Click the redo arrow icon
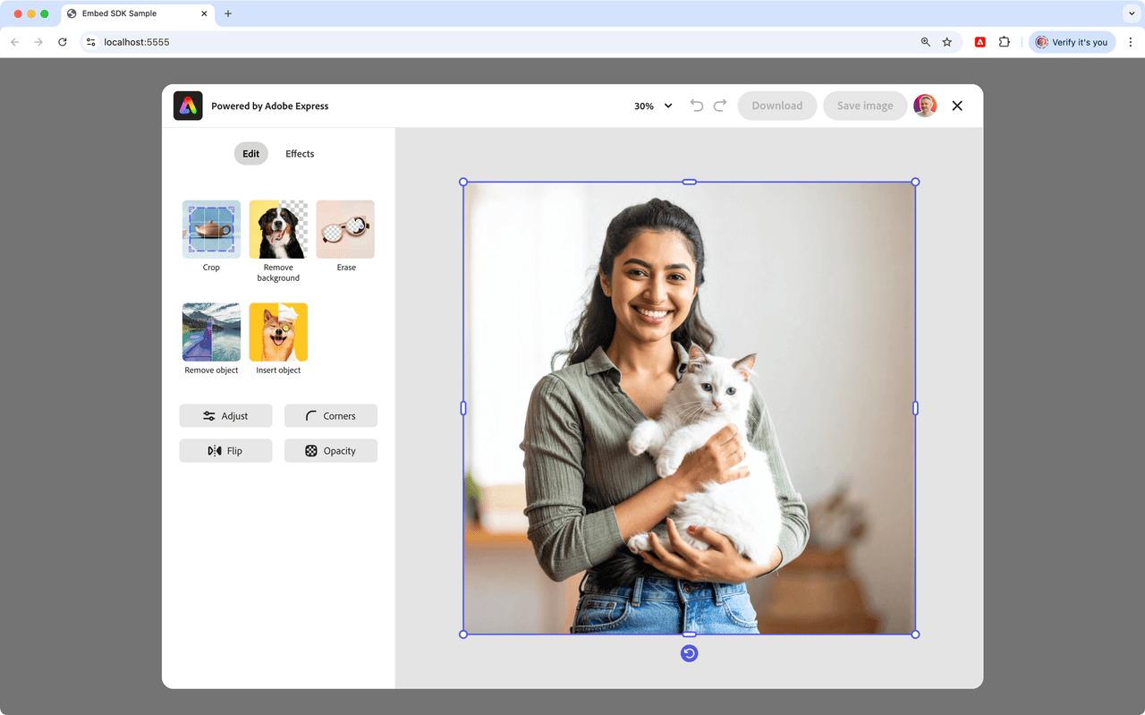This screenshot has width=1145, height=715. pyautogui.click(x=720, y=106)
